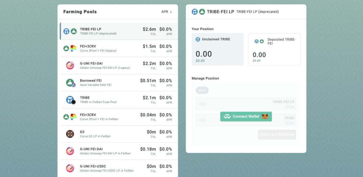Select the FEI+3CRV legacy pool row
The width and height of the screenshot is (363, 177).
click(119, 48)
